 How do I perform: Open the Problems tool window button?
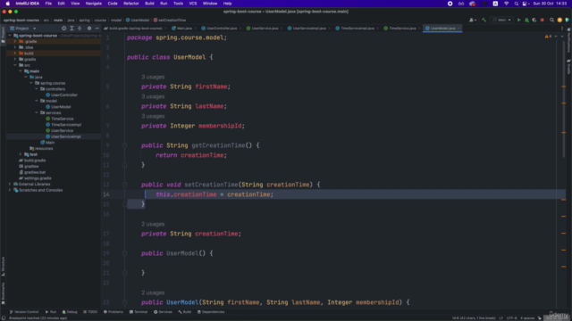[114, 312]
